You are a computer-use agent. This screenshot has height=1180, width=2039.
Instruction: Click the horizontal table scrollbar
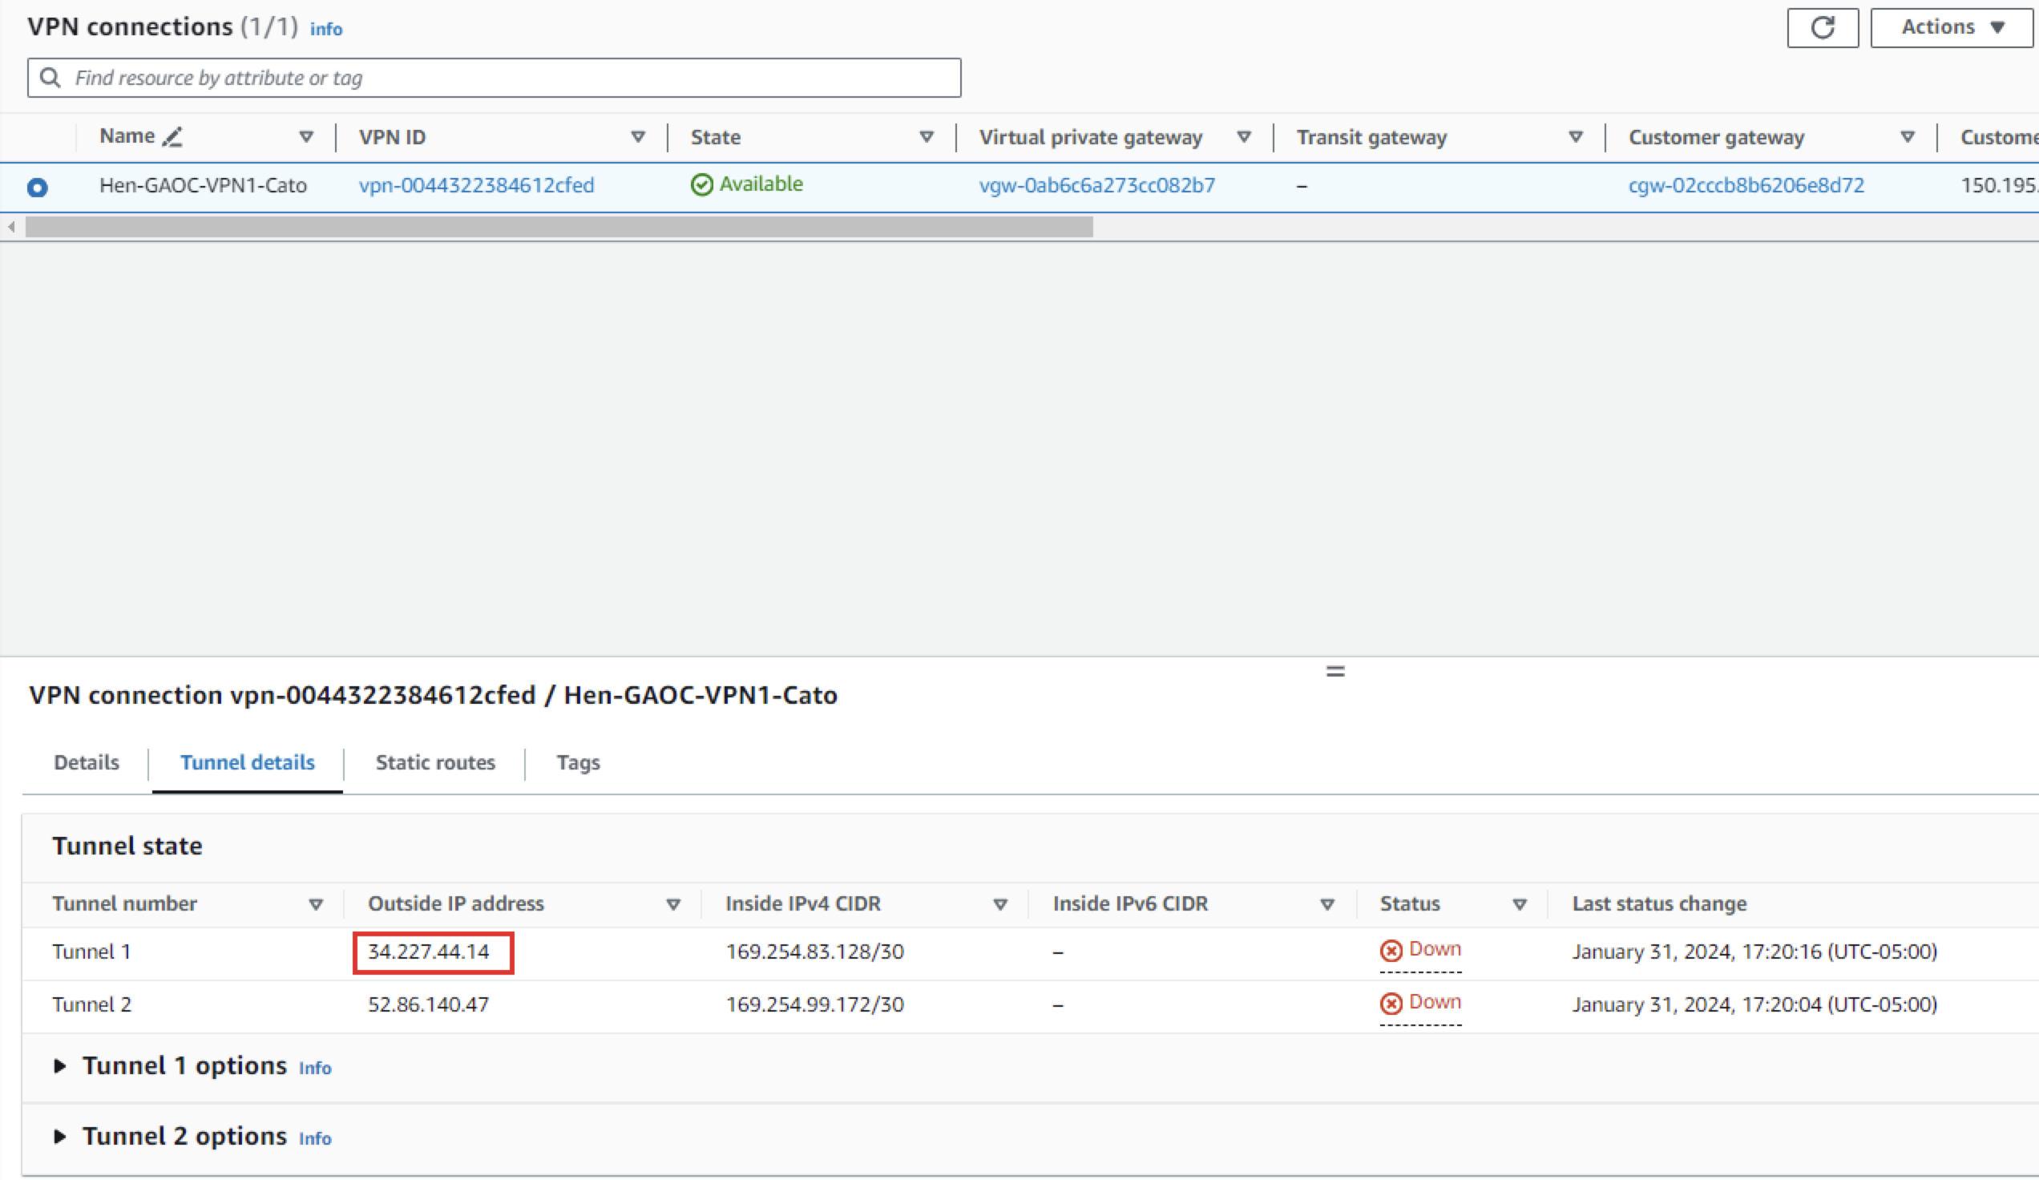[x=559, y=228]
